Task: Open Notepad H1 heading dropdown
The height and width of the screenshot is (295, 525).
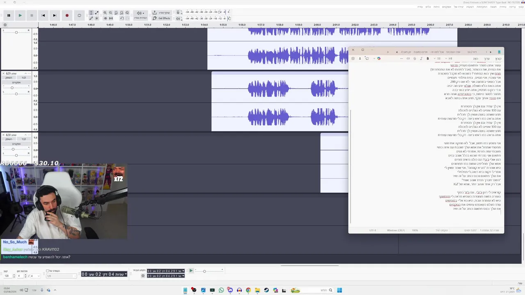Action: [449, 59]
